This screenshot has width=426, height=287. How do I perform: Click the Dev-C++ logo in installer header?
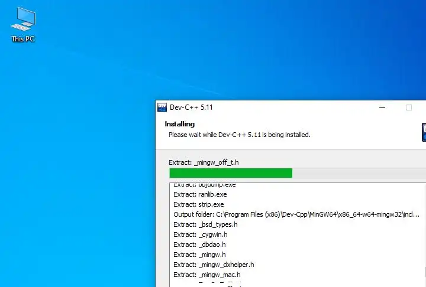pyautogui.click(x=424, y=132)
